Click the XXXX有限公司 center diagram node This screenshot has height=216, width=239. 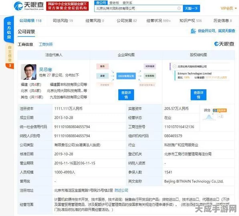[126, 76]
